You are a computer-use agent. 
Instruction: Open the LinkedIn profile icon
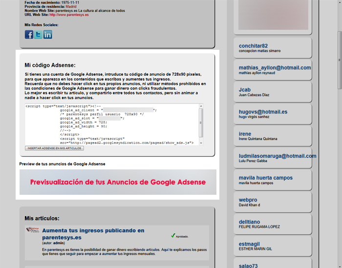pyautogui.click(x=47, y=35)
